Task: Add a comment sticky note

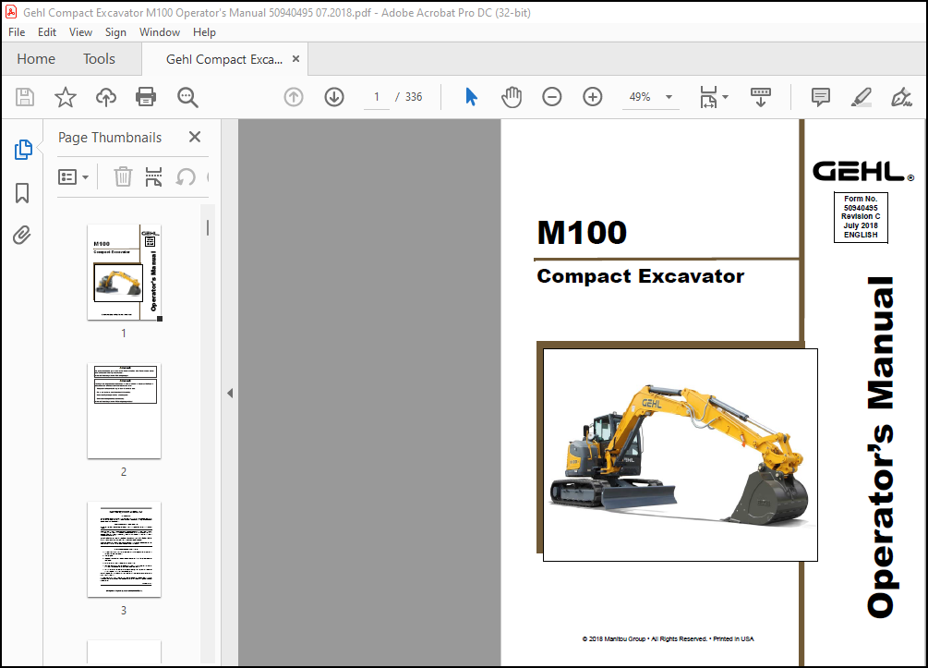Action: (820, 96)
